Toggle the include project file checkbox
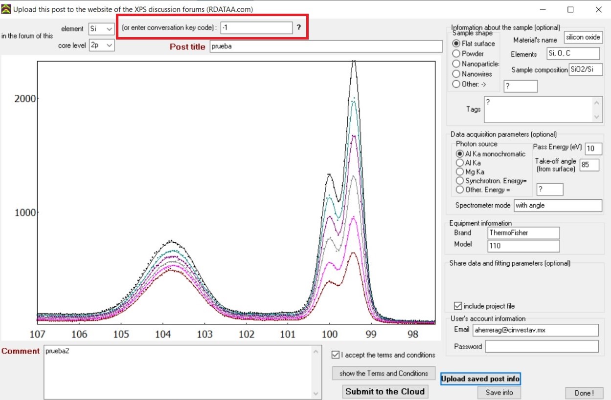This screenshot has width=611, height=400. tap(458, 306)
